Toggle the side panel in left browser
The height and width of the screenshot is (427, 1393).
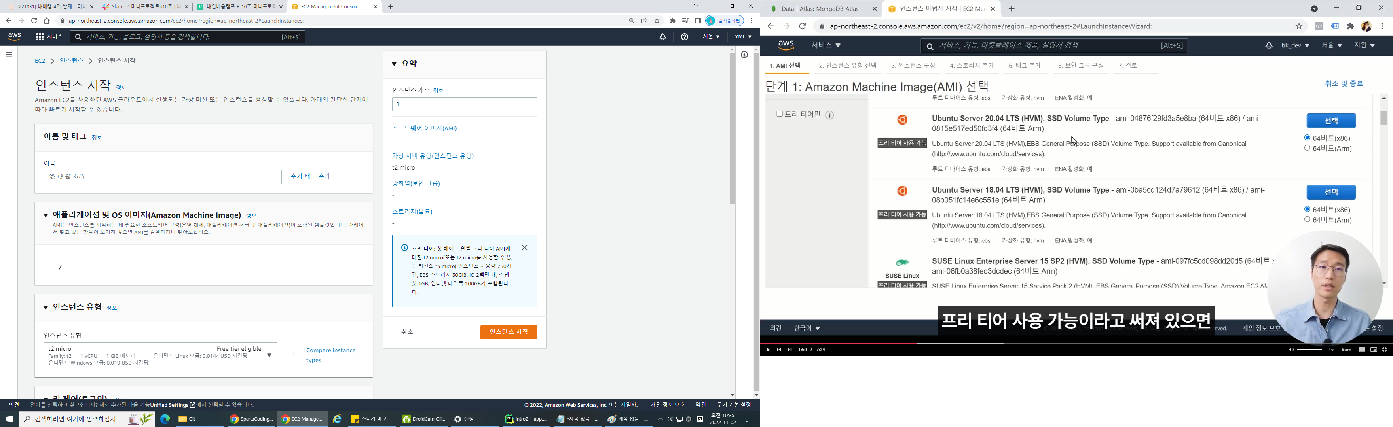[698, 21]
